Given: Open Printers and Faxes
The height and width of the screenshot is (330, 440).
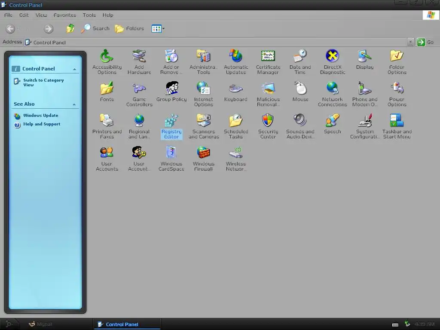Looking at the screenshot, I should point(107,126).
